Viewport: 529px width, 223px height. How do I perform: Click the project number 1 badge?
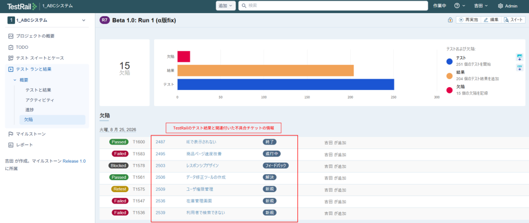[x=11, y=20]
